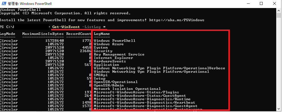Image resolution: width=282 pixels, height=112 pixels.
Task: Click the LogMode column header
Action: (x=7, y=34)
